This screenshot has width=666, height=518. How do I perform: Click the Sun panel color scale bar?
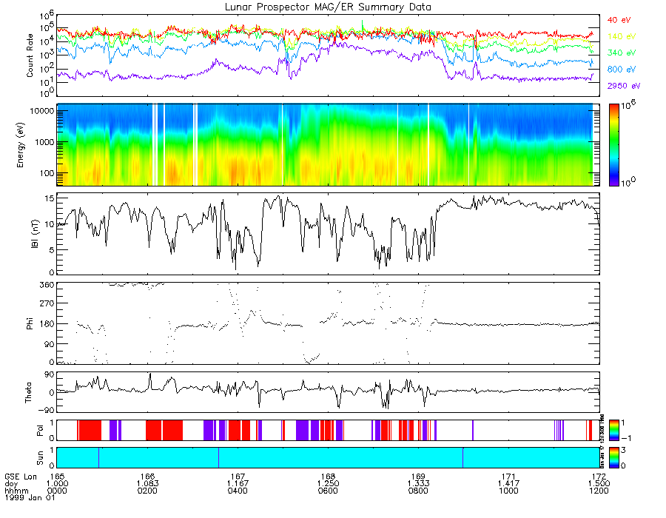[613, 457]
